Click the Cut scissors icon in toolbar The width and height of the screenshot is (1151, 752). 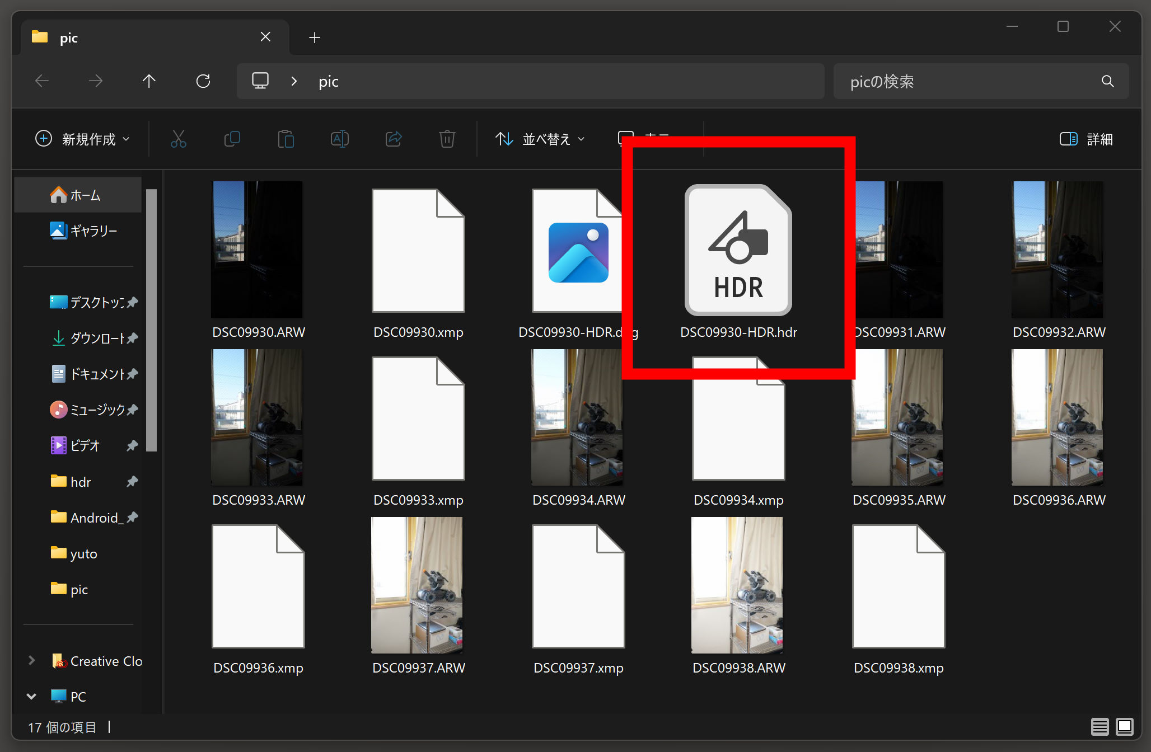point(178,139)
